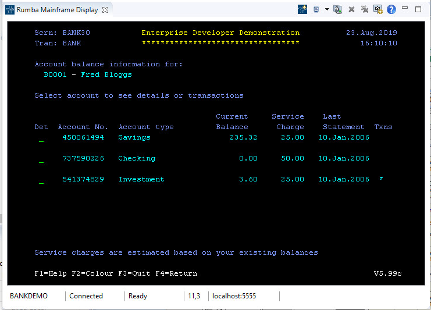
Task: Click the connect session icon
Action: coord(337,9)
